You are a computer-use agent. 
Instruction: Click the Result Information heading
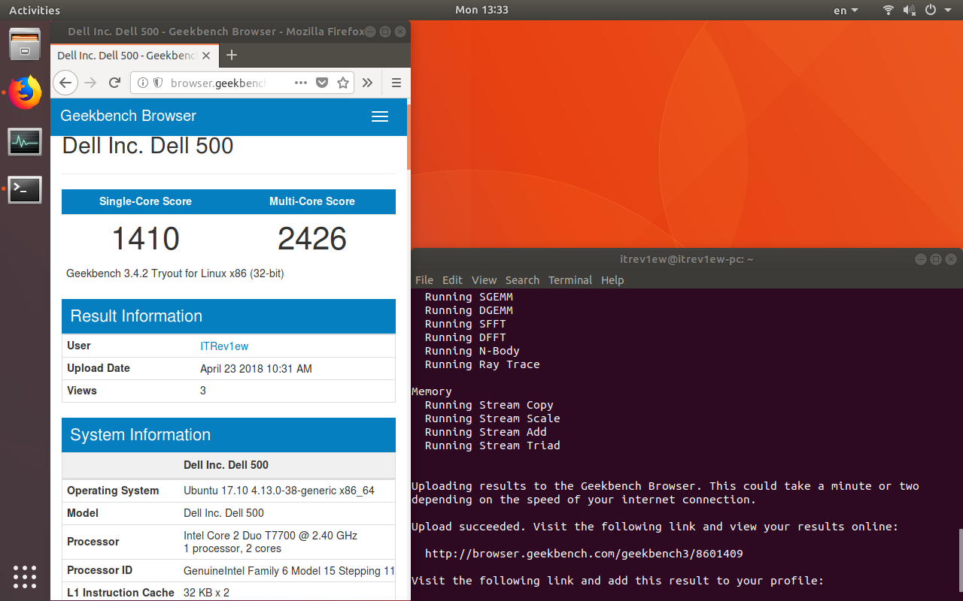click(136, 316)
